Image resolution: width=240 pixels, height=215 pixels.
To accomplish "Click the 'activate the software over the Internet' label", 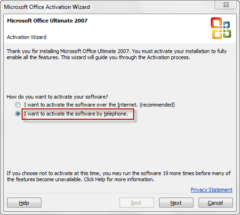I will point(99,105).
